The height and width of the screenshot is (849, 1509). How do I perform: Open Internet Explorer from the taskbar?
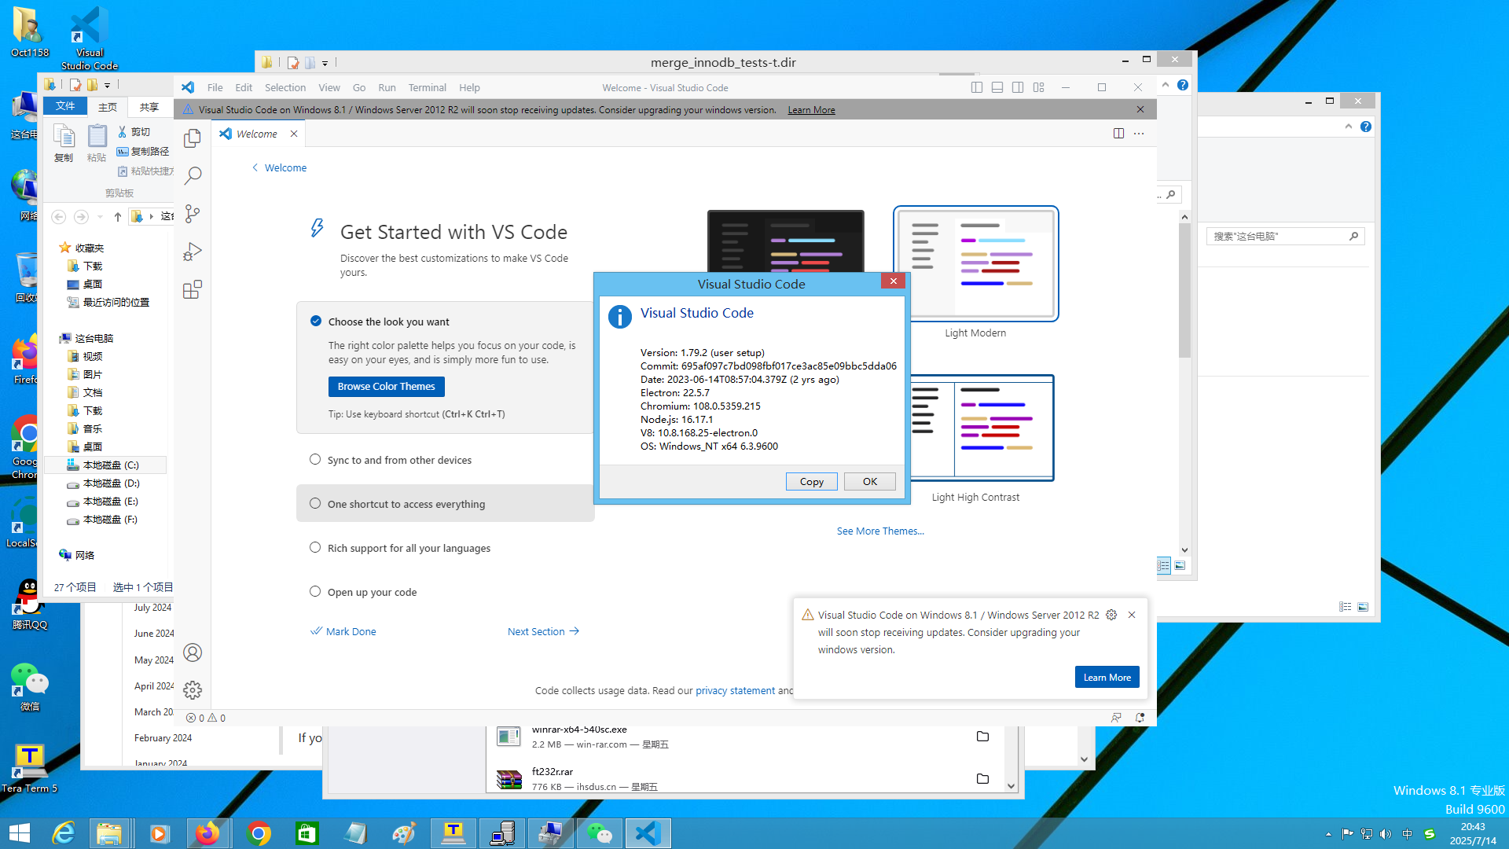(x=63, y=833)
